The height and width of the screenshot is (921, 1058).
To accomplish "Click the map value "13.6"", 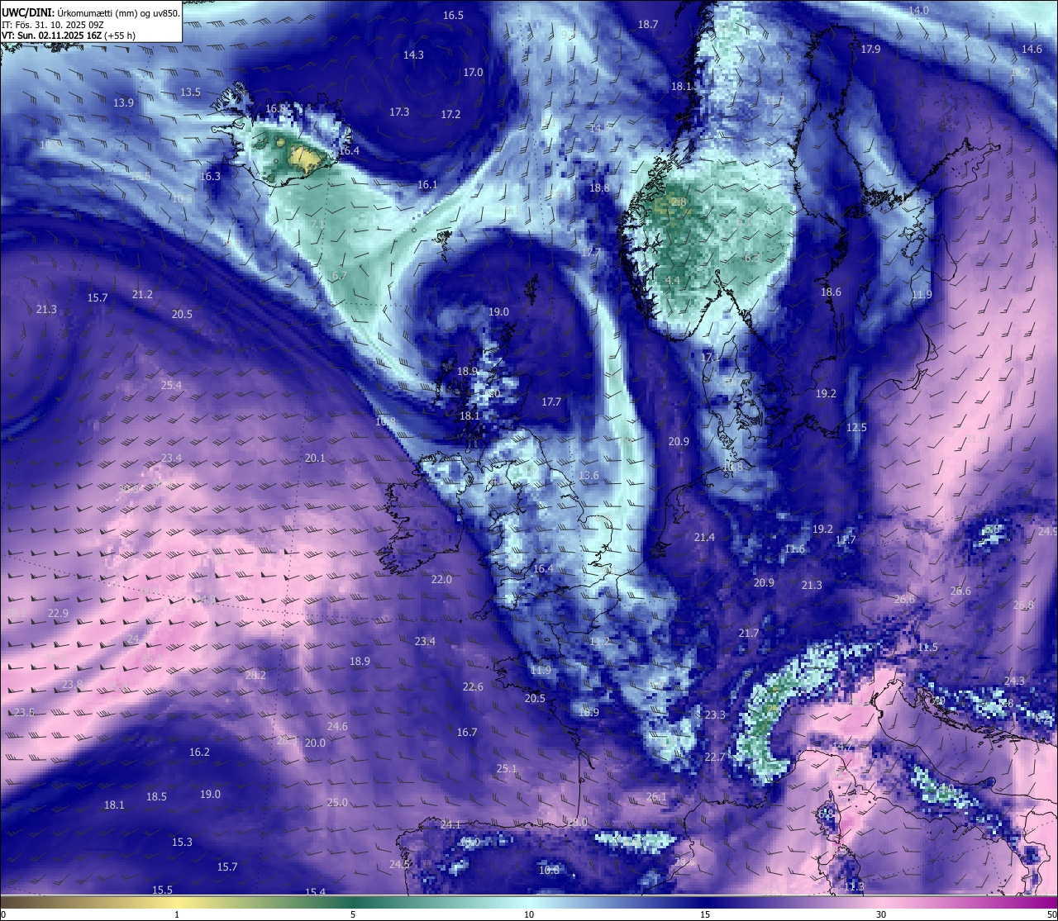I will (x=589, y=476).
